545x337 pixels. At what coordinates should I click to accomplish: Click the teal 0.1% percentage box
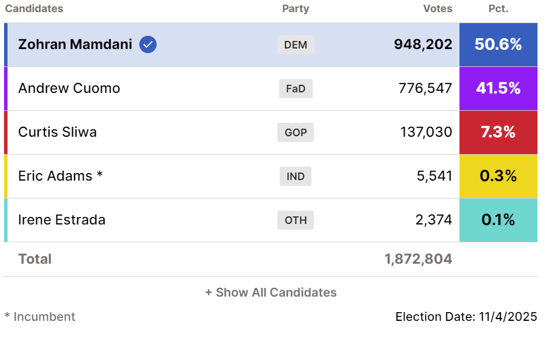(x=498, y=220)
